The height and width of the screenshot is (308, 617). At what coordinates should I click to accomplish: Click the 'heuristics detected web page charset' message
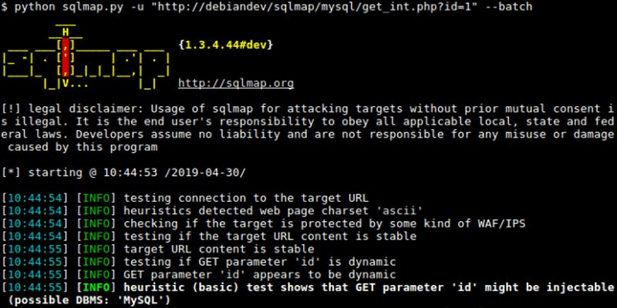point(261,211)
